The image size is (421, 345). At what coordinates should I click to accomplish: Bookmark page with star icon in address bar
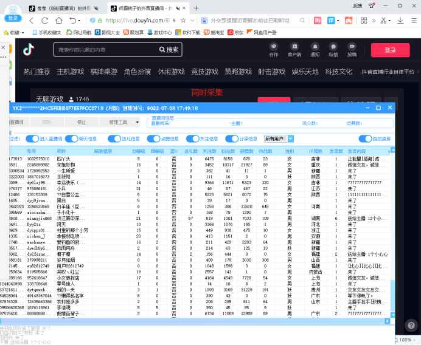click(x=183, y=21)
